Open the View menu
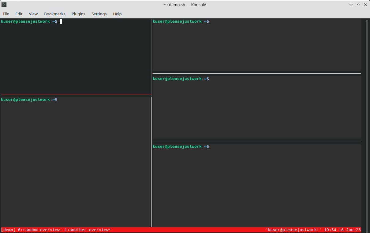Image resolution: width=370 pixels, height=233 pixels. 33,14
